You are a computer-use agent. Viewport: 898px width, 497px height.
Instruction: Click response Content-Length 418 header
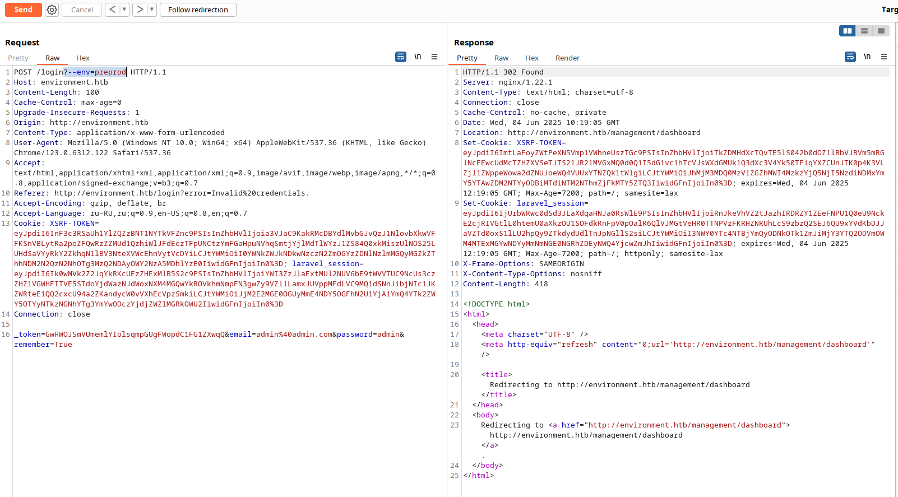point(506,284)
